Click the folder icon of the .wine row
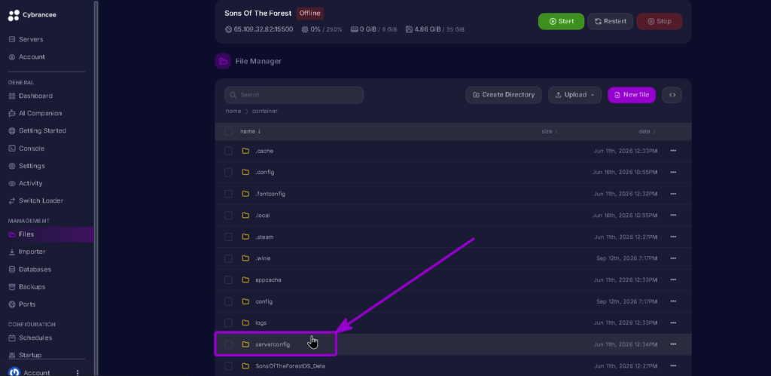The height and width of the screenshot is (376, 771). [x=246, y=258]
